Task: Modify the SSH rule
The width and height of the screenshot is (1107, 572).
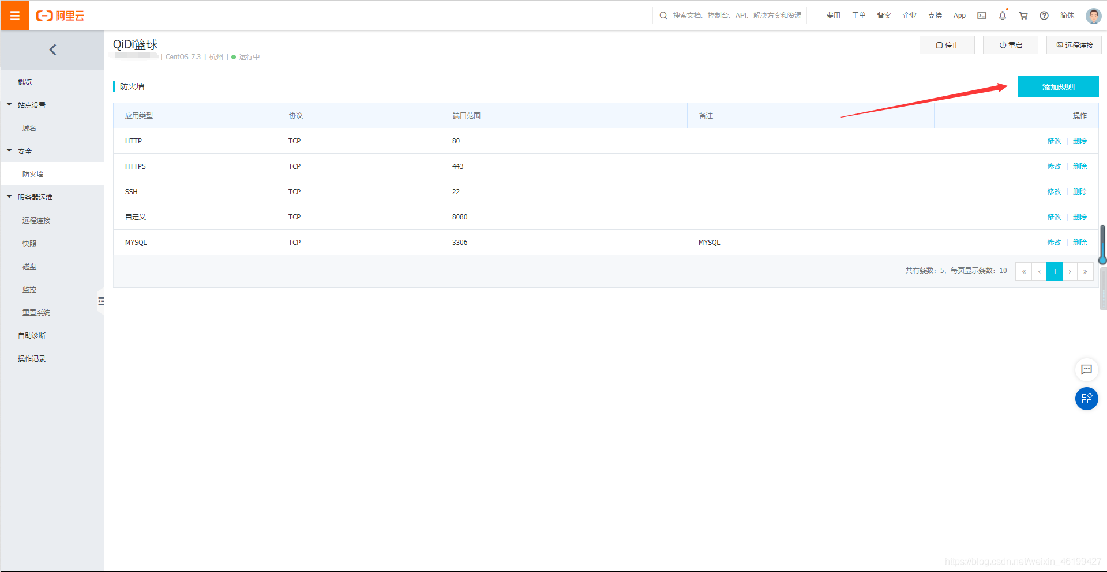Action: coord(1054,192)
